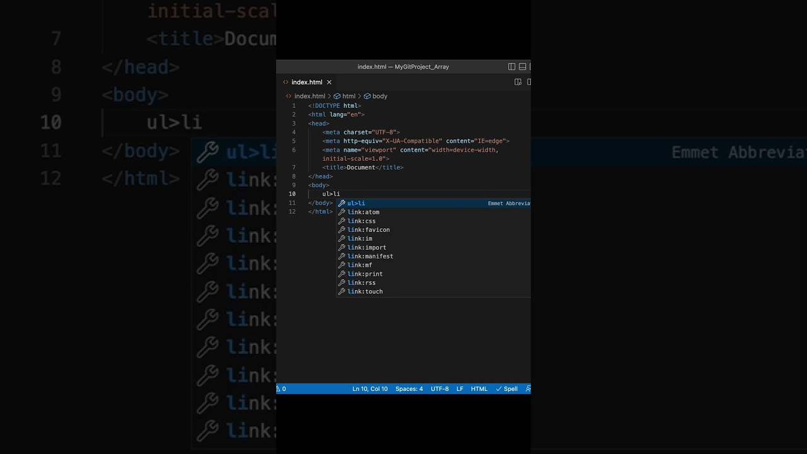Open warnings count in status bar

click(x=281, y=389)
